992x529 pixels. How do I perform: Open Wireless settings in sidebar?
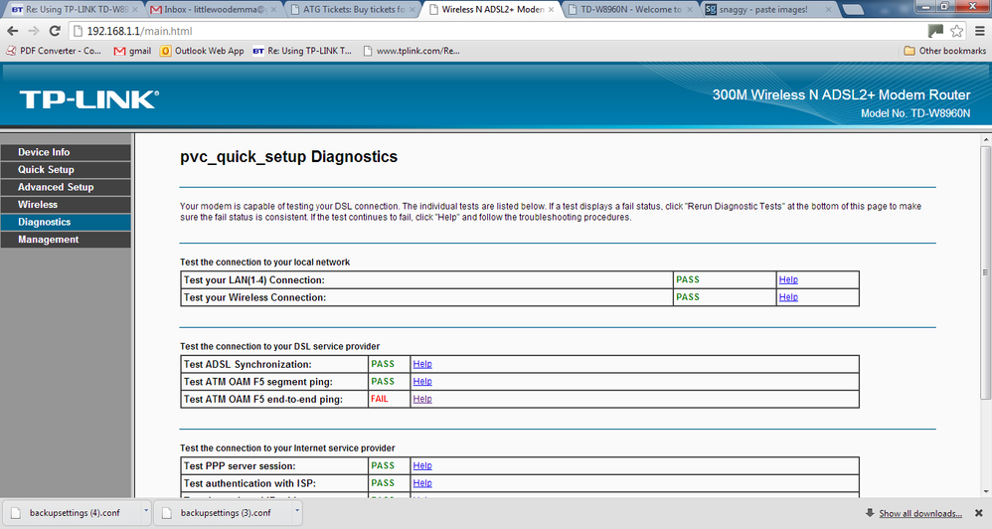pyautogui.click(x=66, y=205)
